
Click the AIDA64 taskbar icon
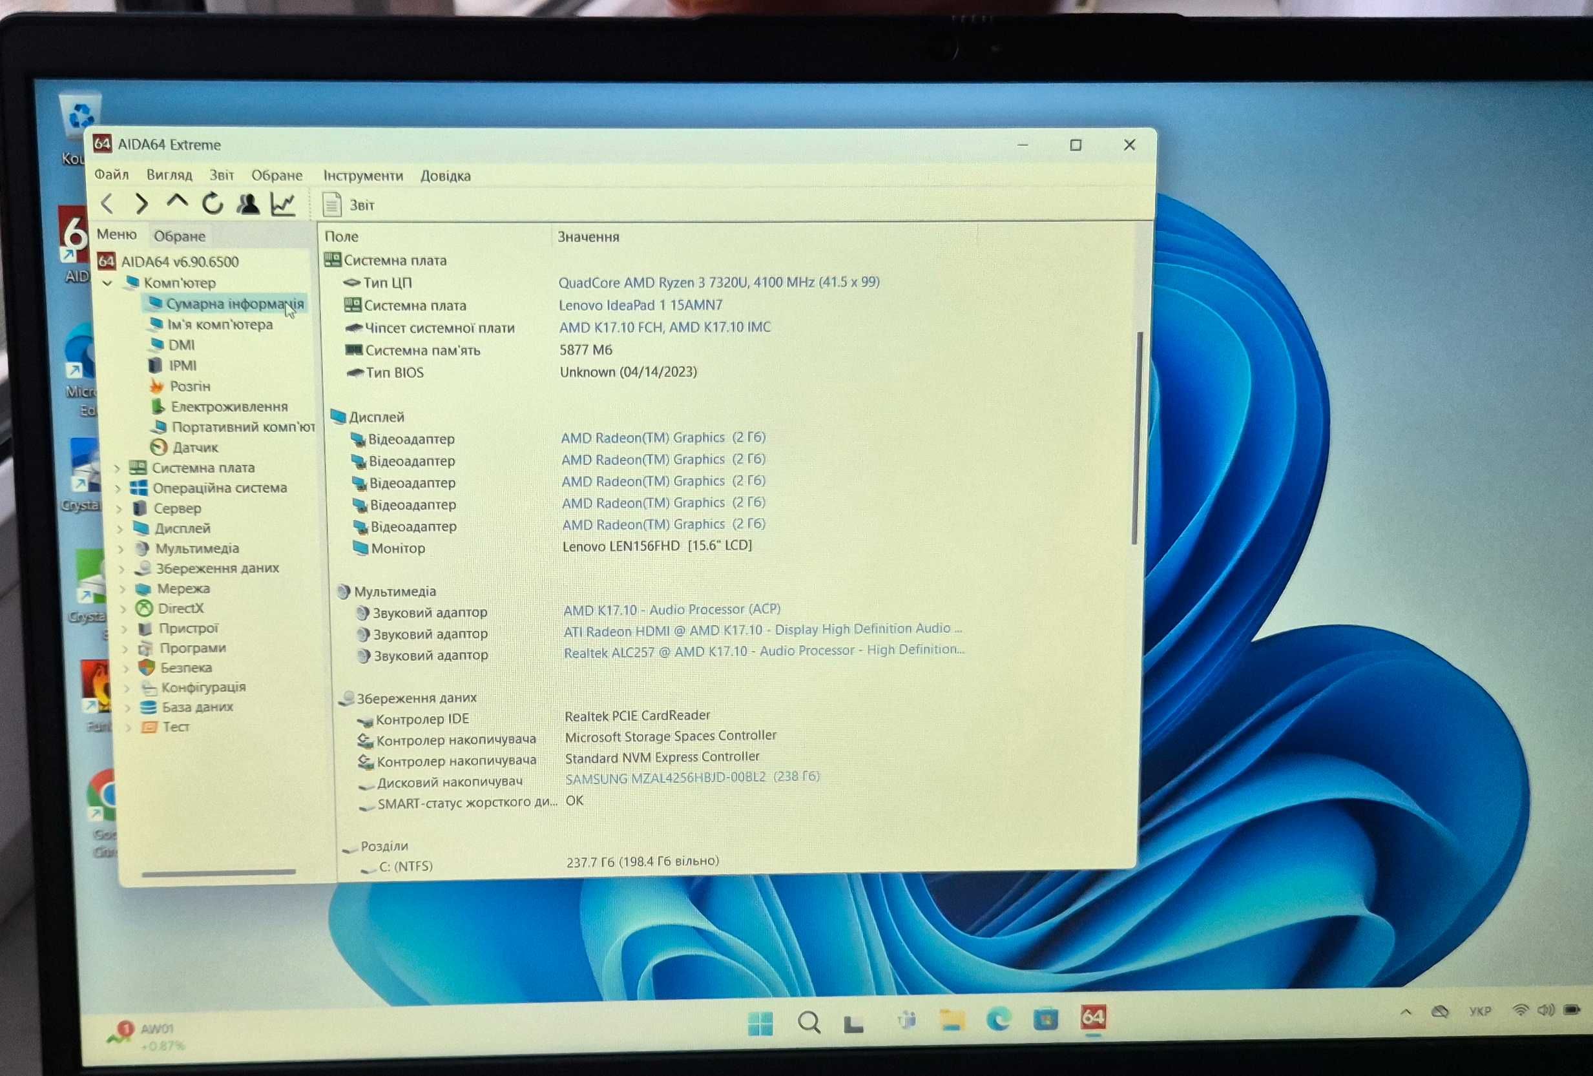coord(1093,1018)
